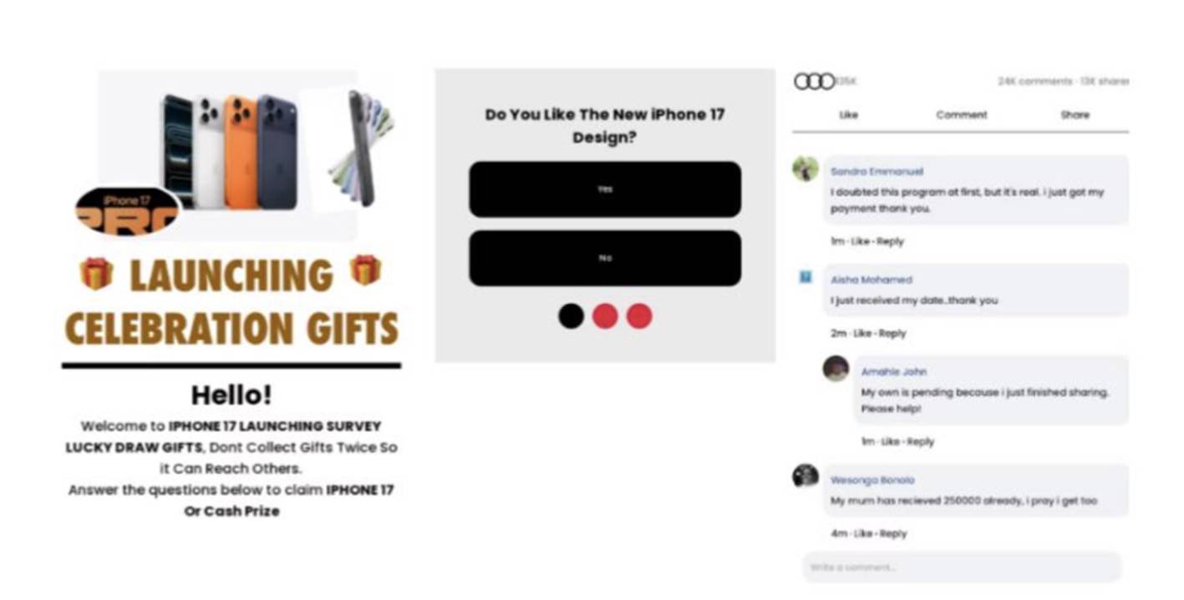
Task: Click Wesonga Bonalo's avatar
Action: pyautogui.click(x=805, y=476)
